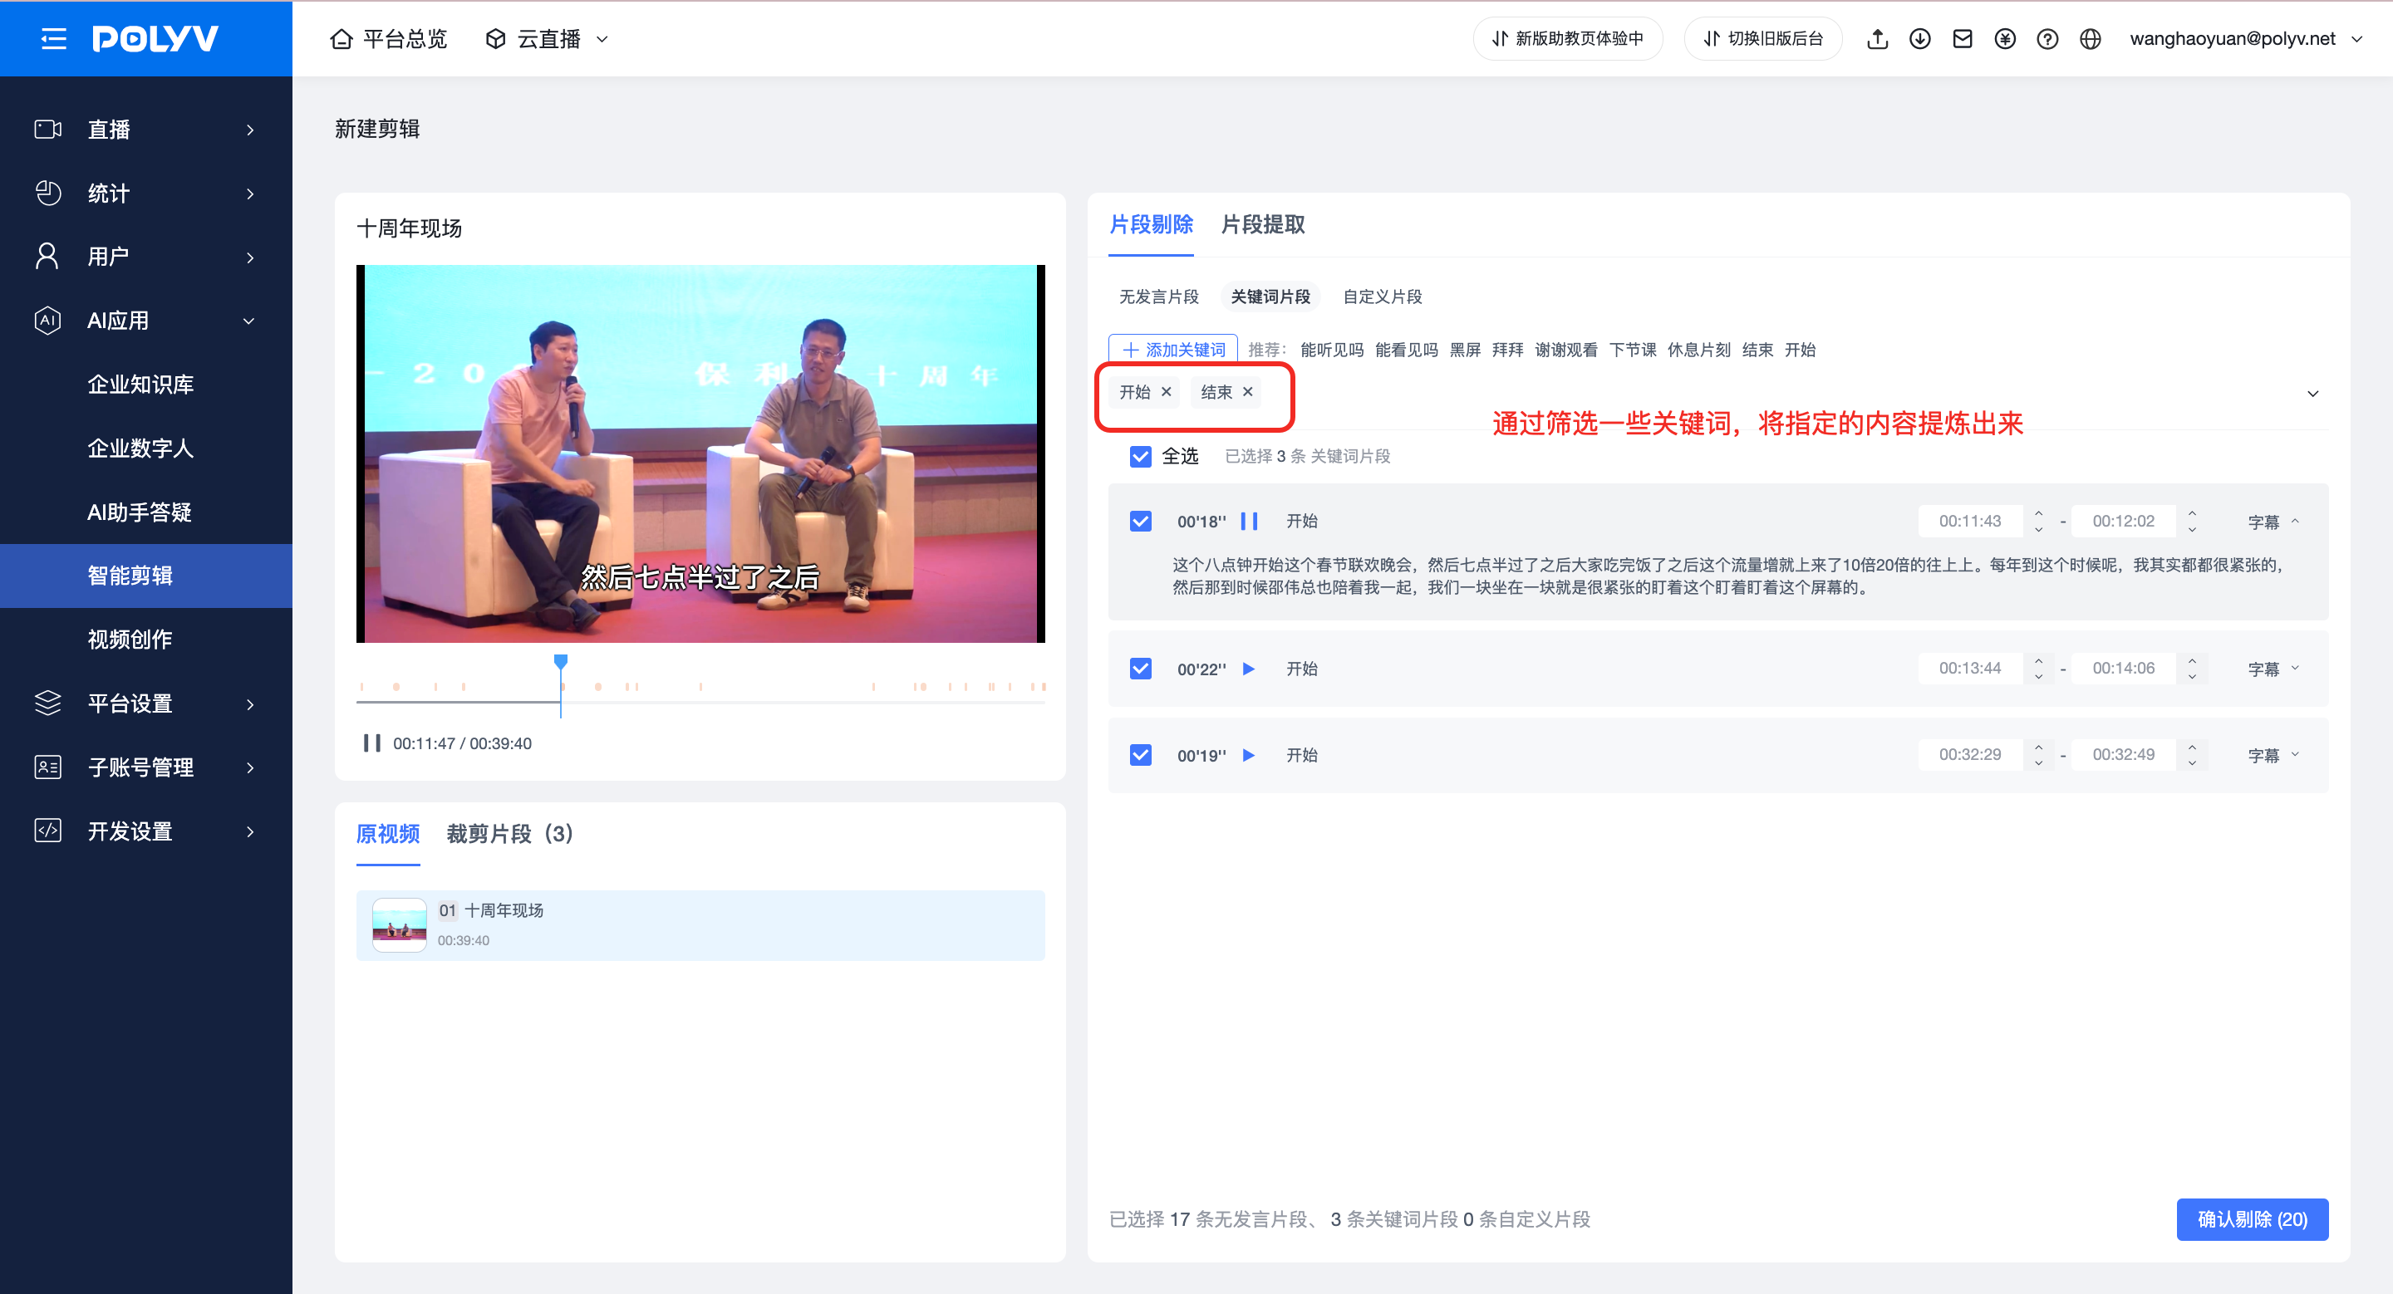Remove the 结束 keyword tag

click(x=1247, y=392)
